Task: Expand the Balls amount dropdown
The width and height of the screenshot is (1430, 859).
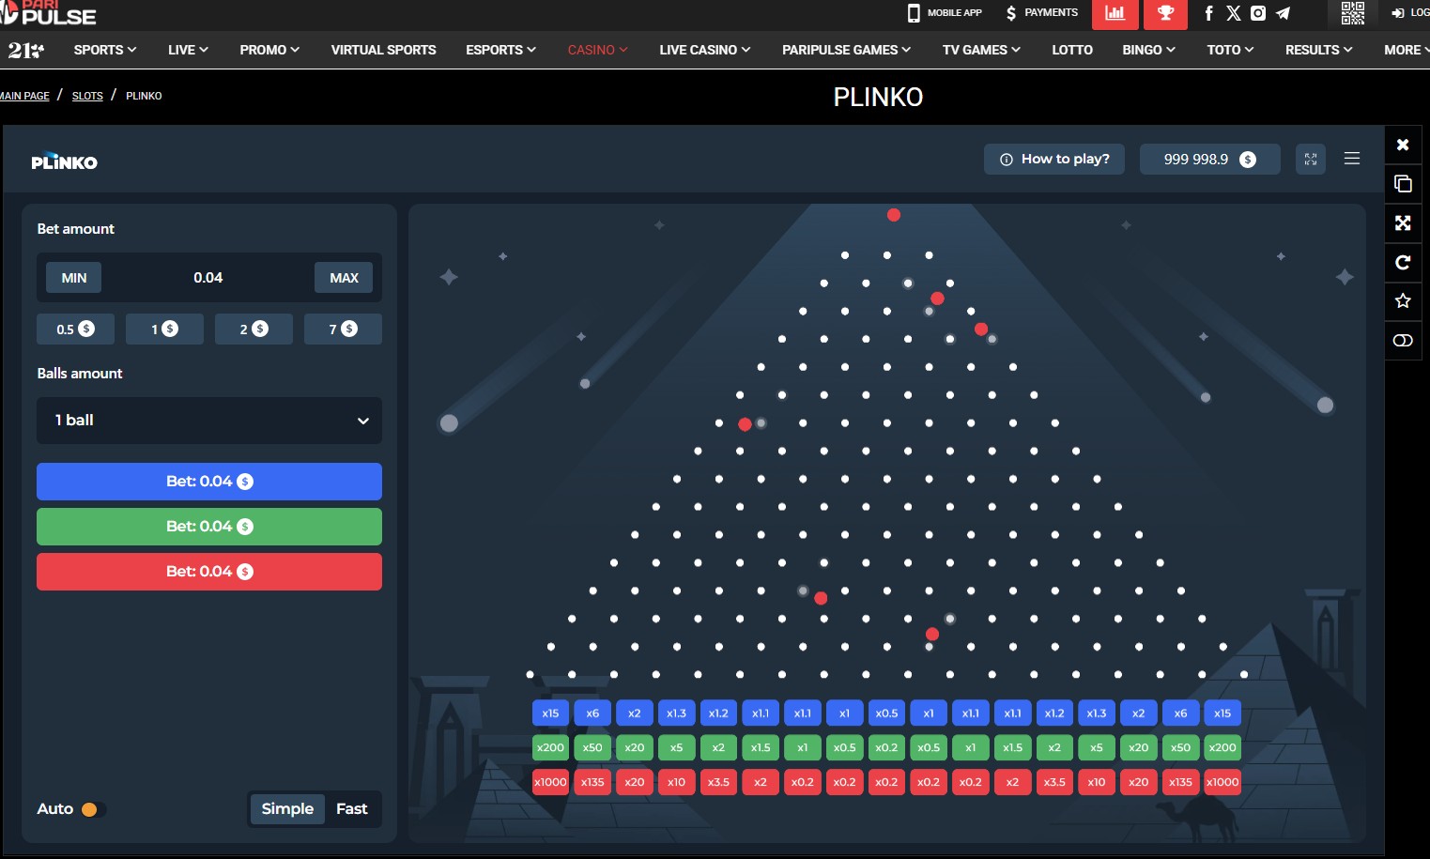Action: pos(208,421)
